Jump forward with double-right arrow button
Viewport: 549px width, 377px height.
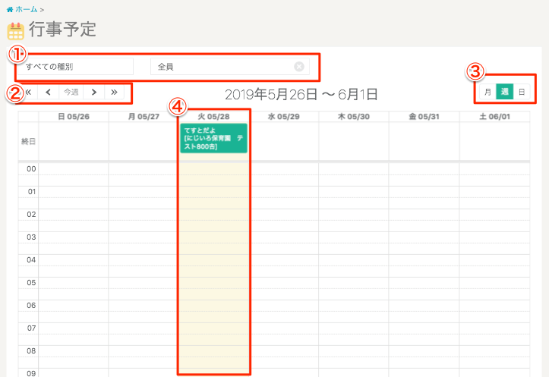pyautogui.click(x=114, y=93)
